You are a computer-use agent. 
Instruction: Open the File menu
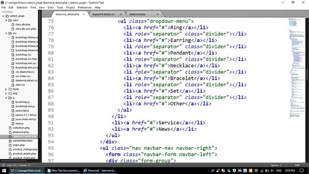(3, 8)
